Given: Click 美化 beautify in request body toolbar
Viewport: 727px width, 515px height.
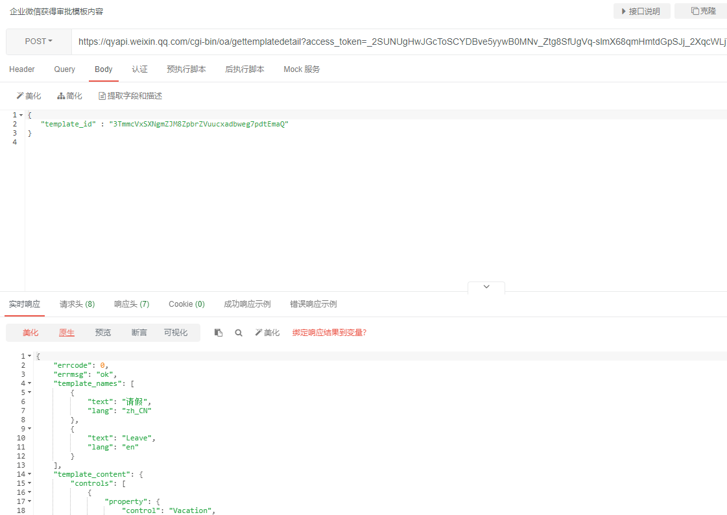Looking at the screenshot, I should click(29, 96).
